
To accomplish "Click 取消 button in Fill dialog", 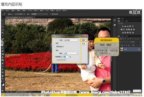I will (84, 44).
